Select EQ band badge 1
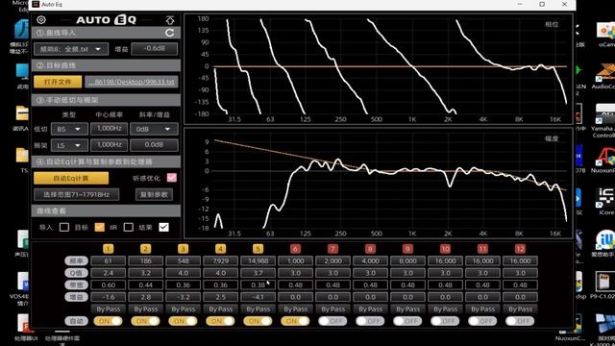 tap(109, 249)
